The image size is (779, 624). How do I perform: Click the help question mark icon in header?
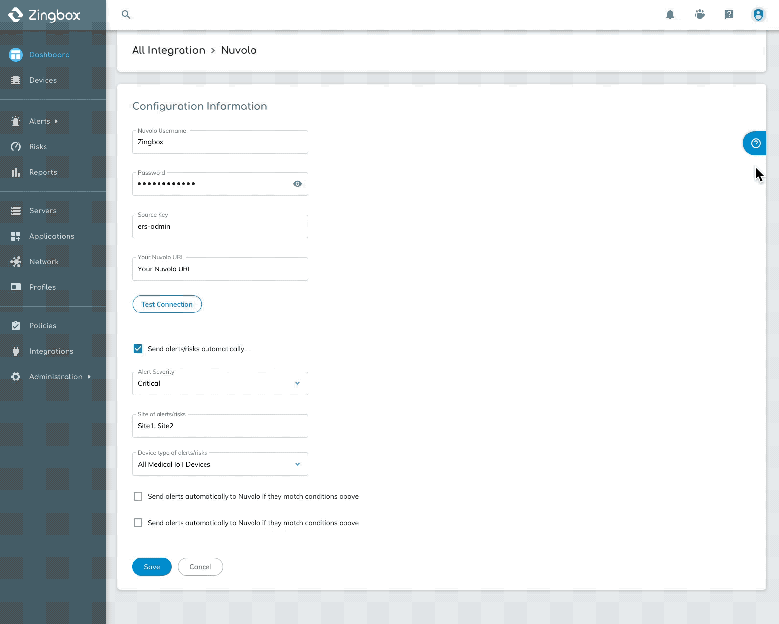(729, 15)
